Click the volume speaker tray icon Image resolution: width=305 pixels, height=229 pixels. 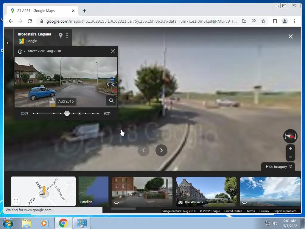pos(275,224)
